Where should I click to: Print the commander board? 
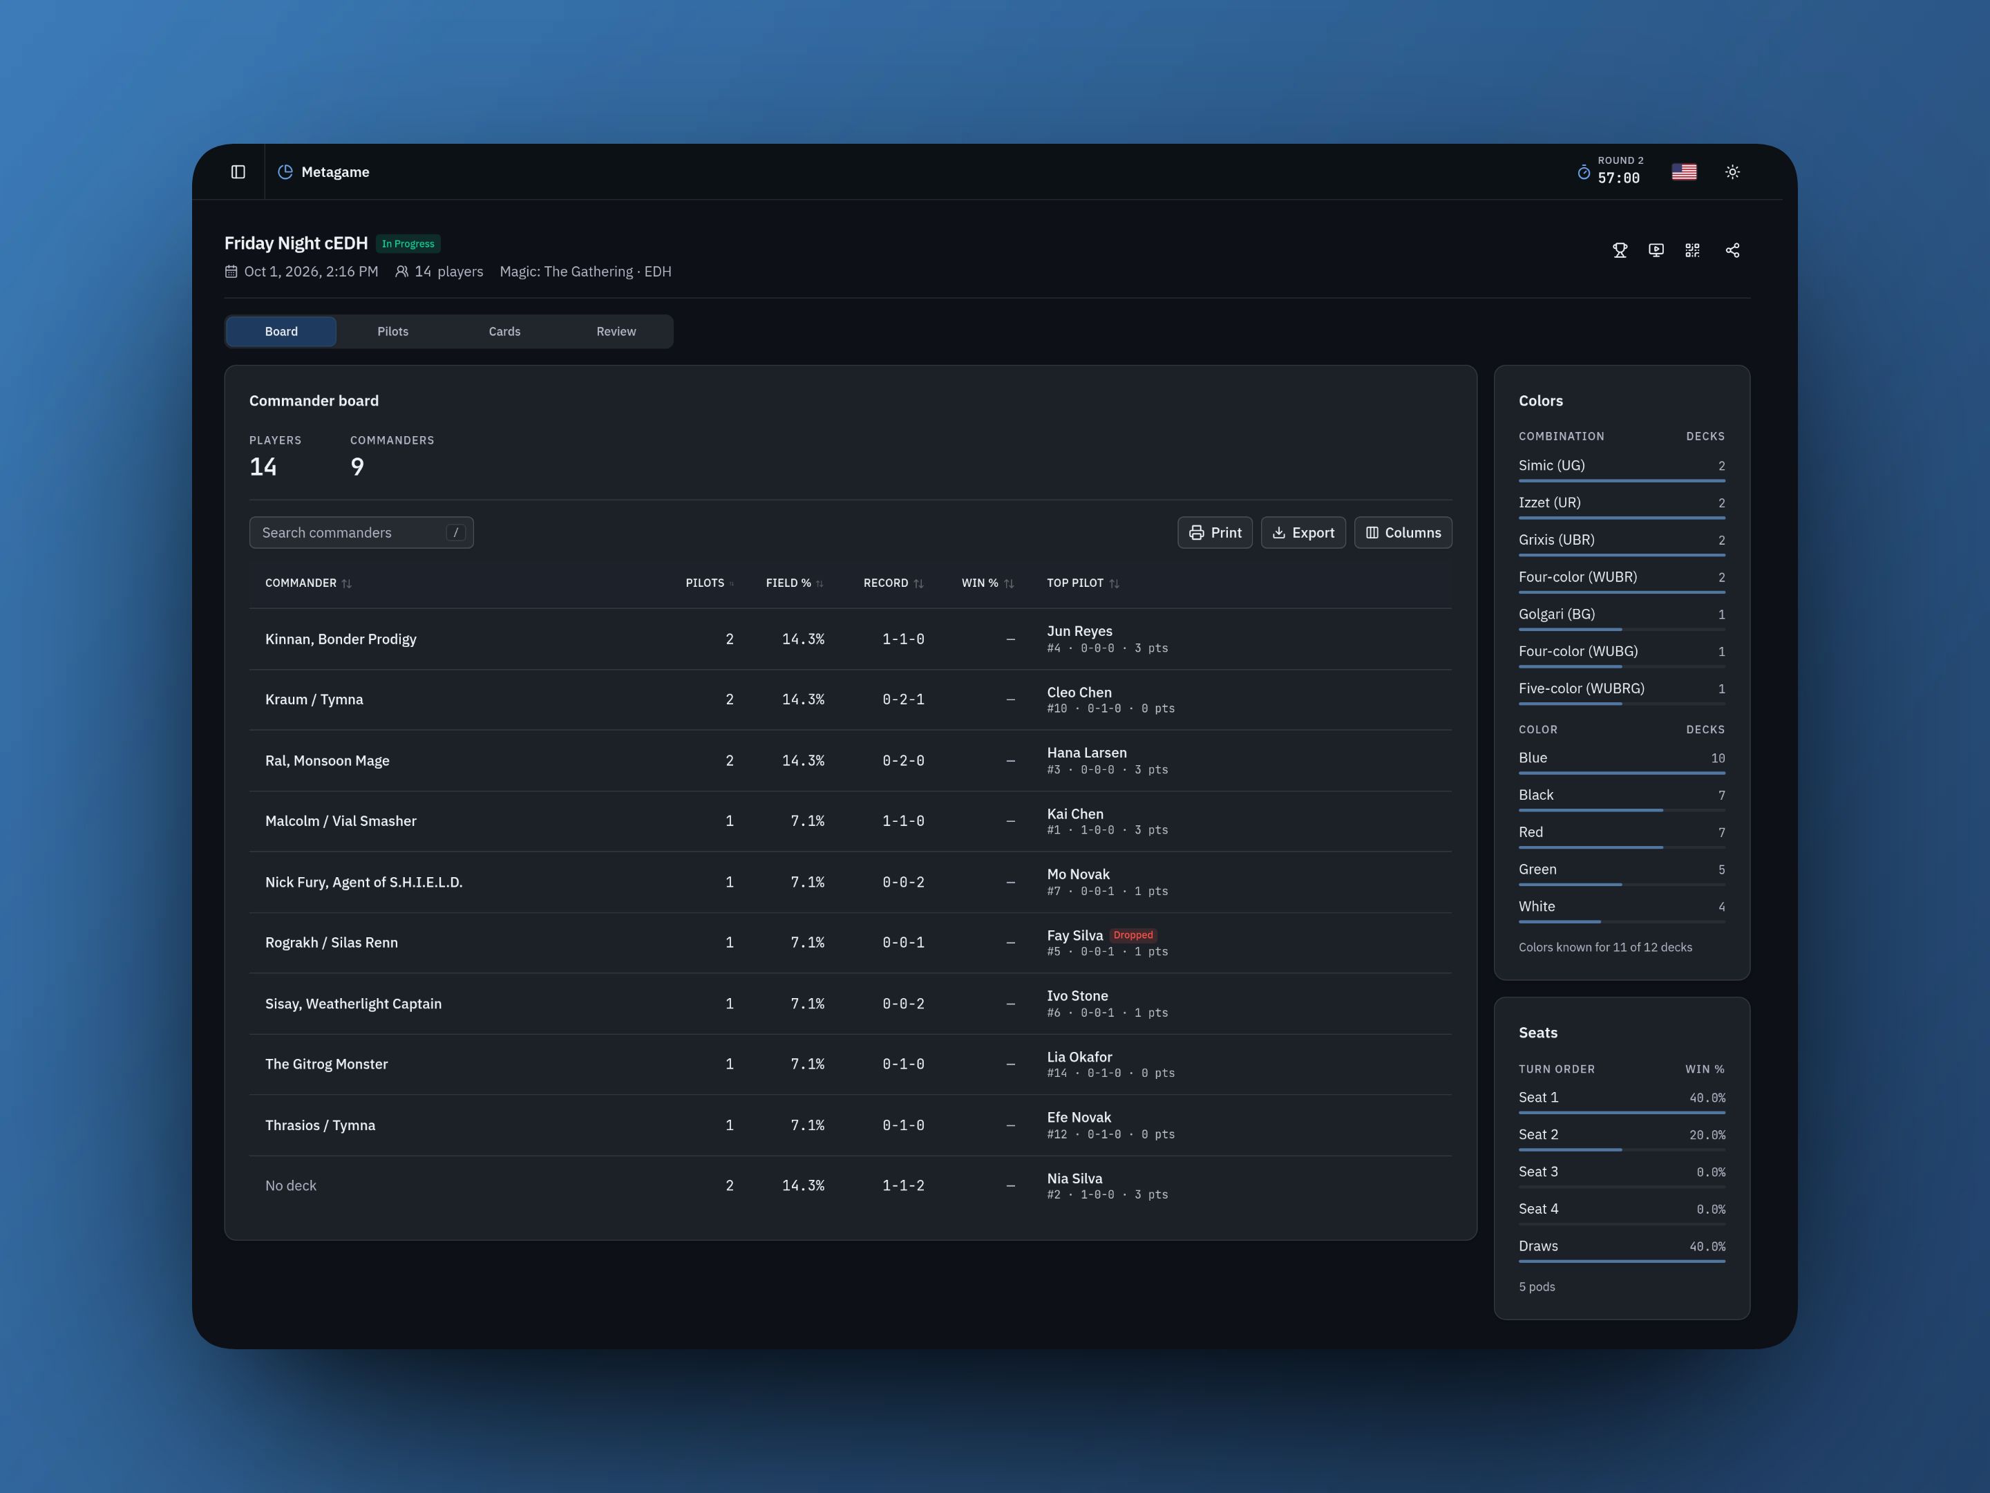pyautogui.click(x=1215, y=533)
